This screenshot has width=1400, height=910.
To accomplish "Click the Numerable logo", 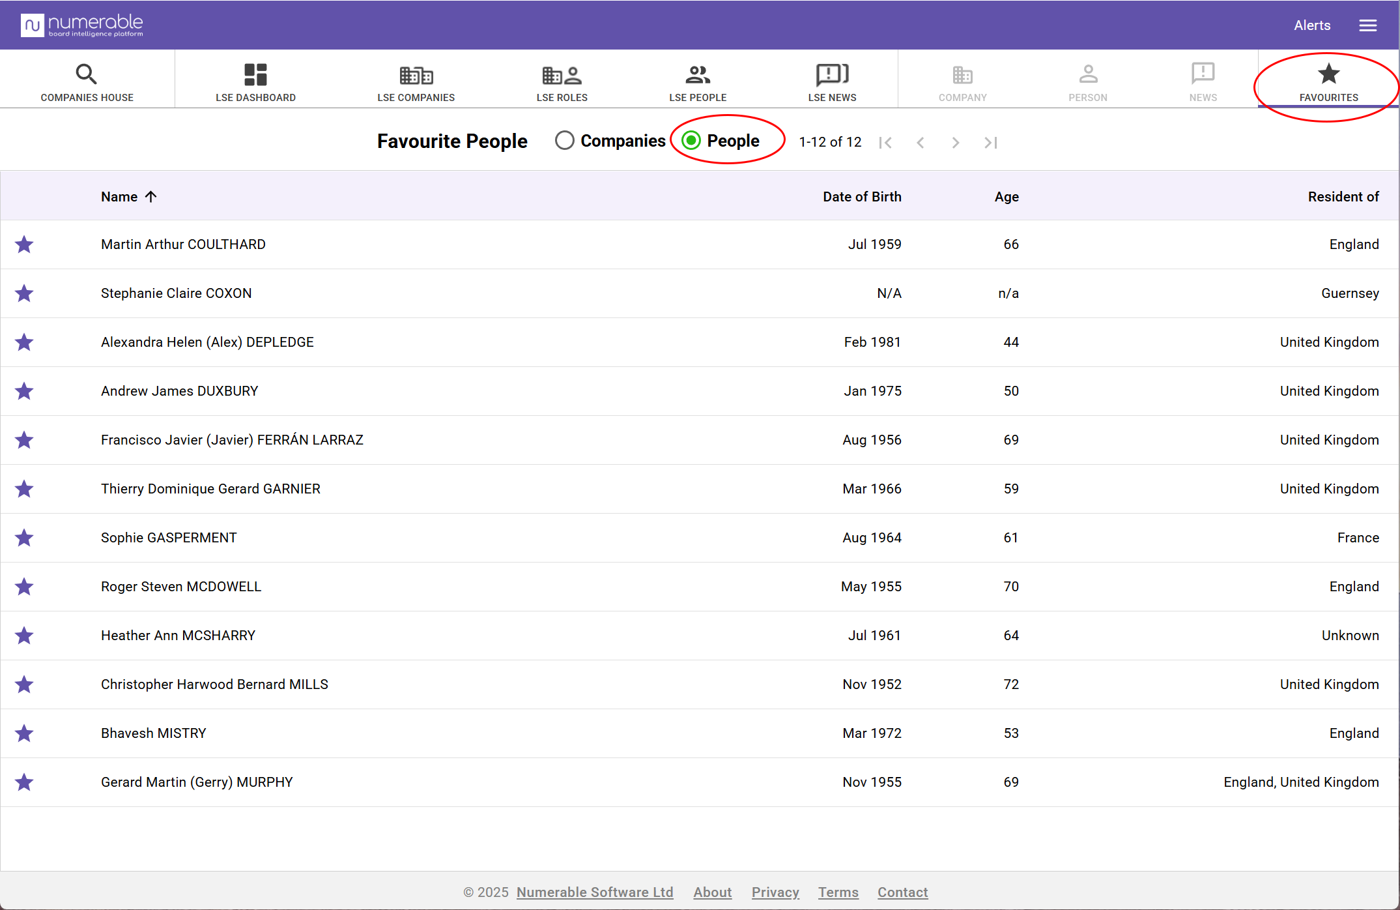I will pos(82,25).
